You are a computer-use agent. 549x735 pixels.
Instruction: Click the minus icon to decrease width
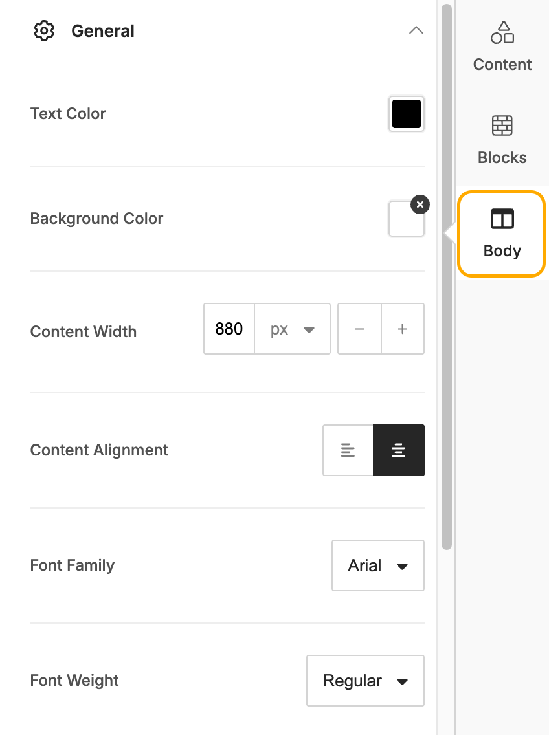pyautogui.click(x=359, y=329)
